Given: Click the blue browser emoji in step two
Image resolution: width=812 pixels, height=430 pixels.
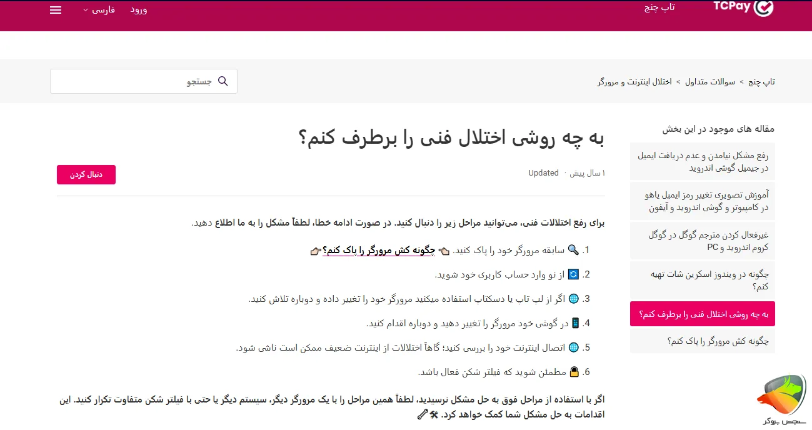Looking at the screenshot, I should coord(572,274).
